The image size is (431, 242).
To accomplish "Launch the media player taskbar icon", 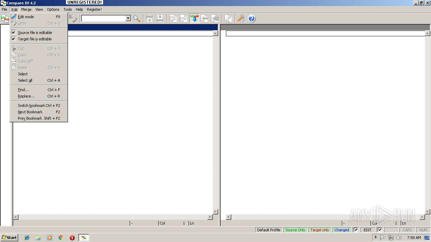I will pos(49,238).
